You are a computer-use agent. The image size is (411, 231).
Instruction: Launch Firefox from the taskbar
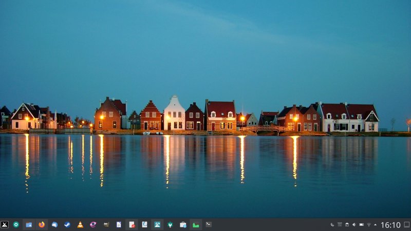click(x=42, y=224)
